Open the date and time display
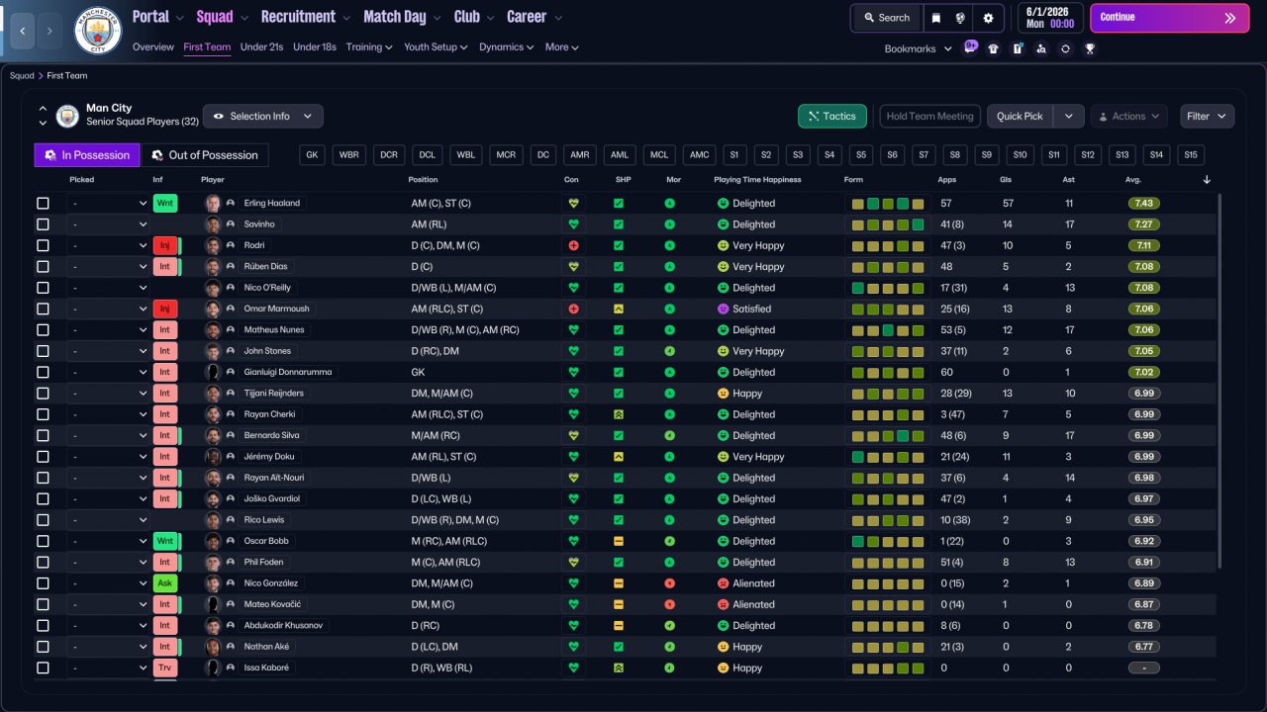The width and height of the screenshot is (1267, 712). tap(1050, 18)
